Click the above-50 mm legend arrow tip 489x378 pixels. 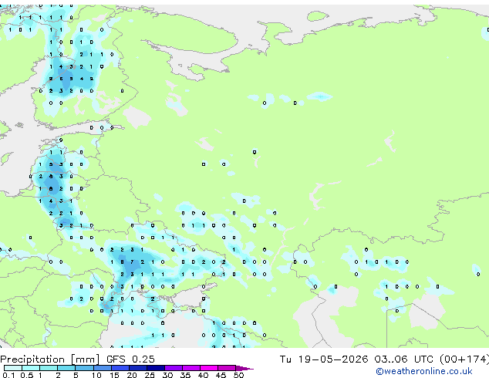[244, 368]
